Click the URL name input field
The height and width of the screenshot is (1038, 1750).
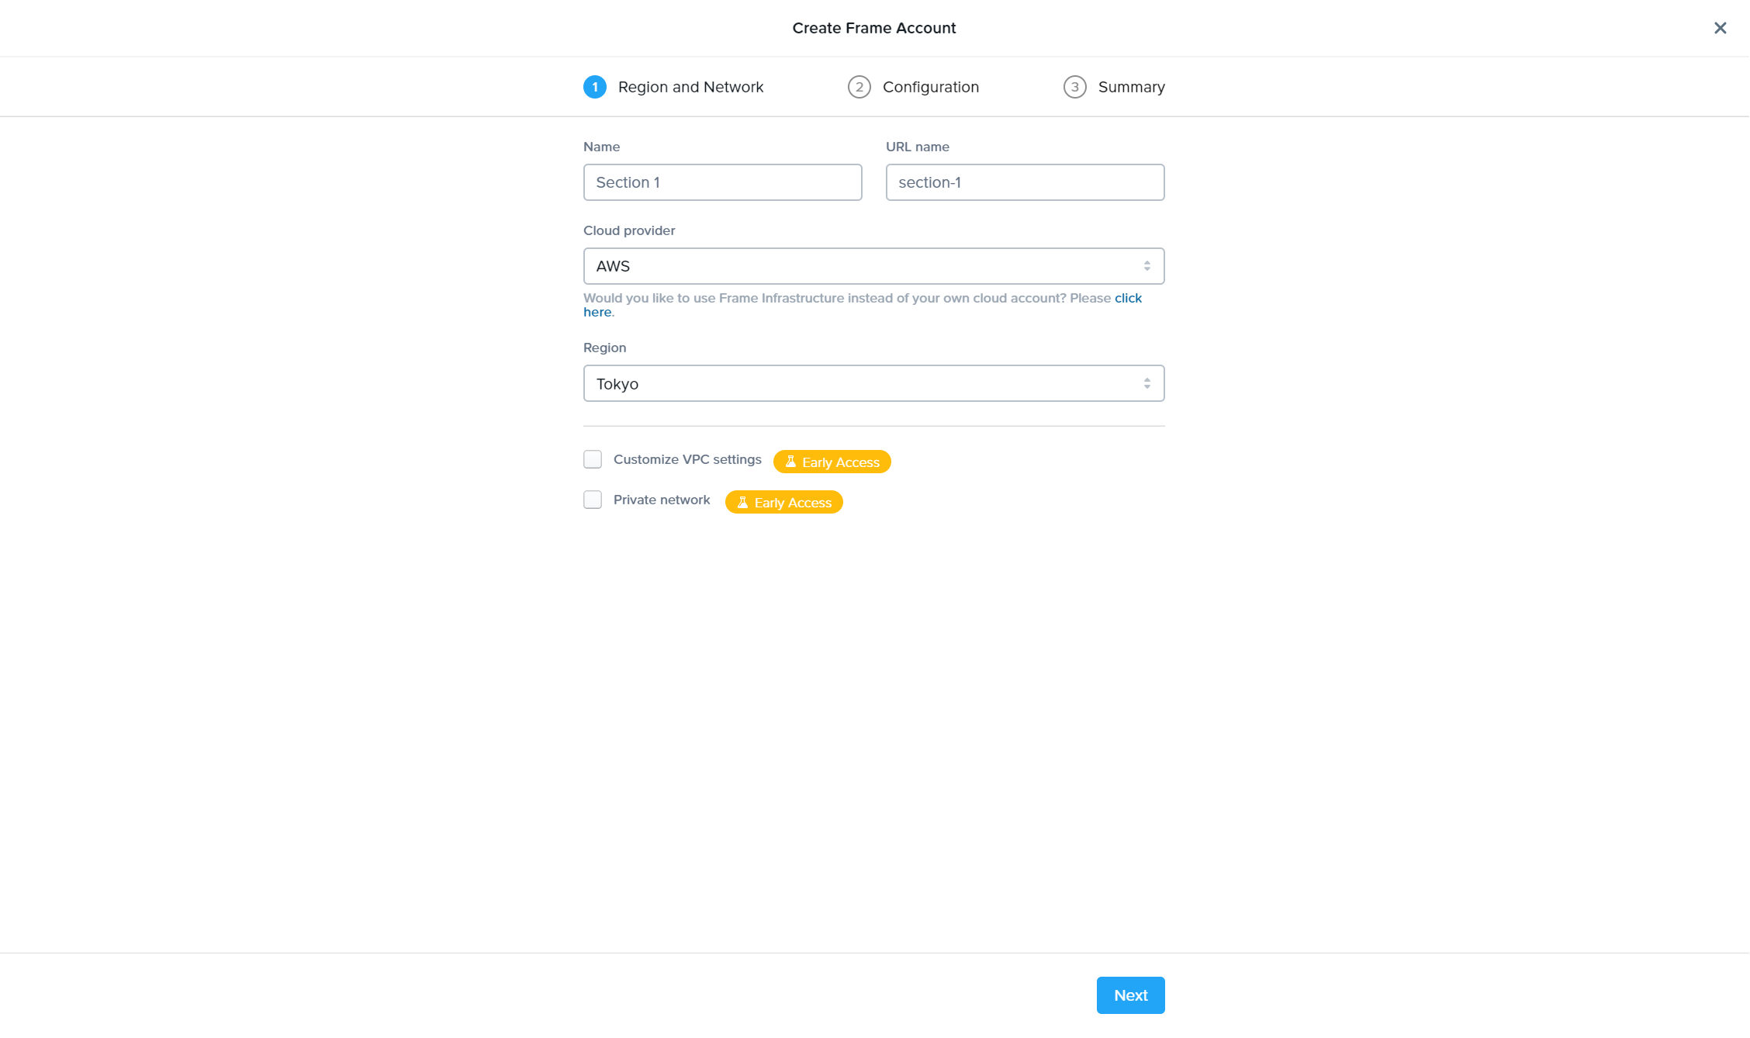tap(1025, 182)
